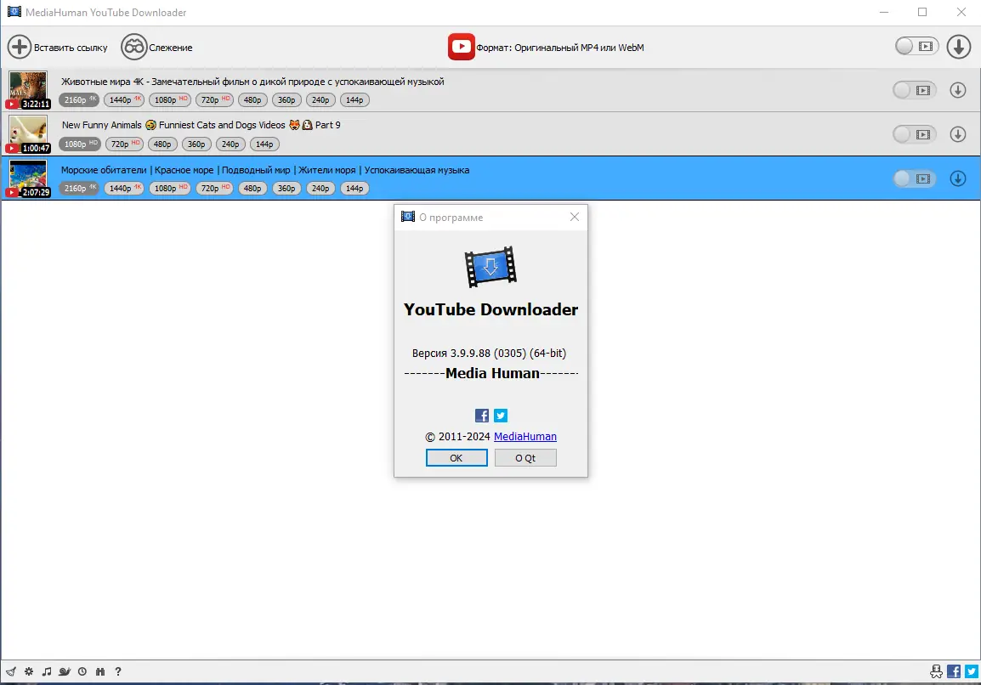Viewport: 981px width, 685px height.
Task: Click the broom cleanup icon in status bar
Action: (11, 672)
